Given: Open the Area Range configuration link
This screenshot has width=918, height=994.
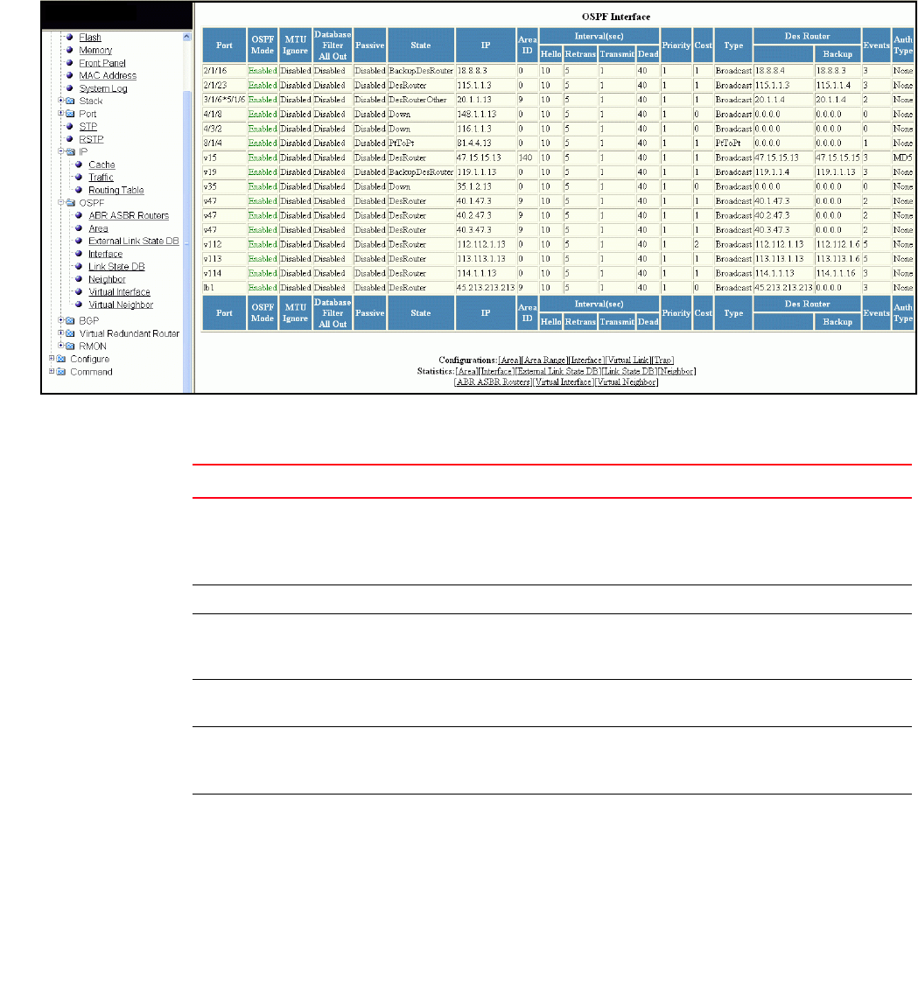Looking at the screenshot, I should [x=544, y=360].
